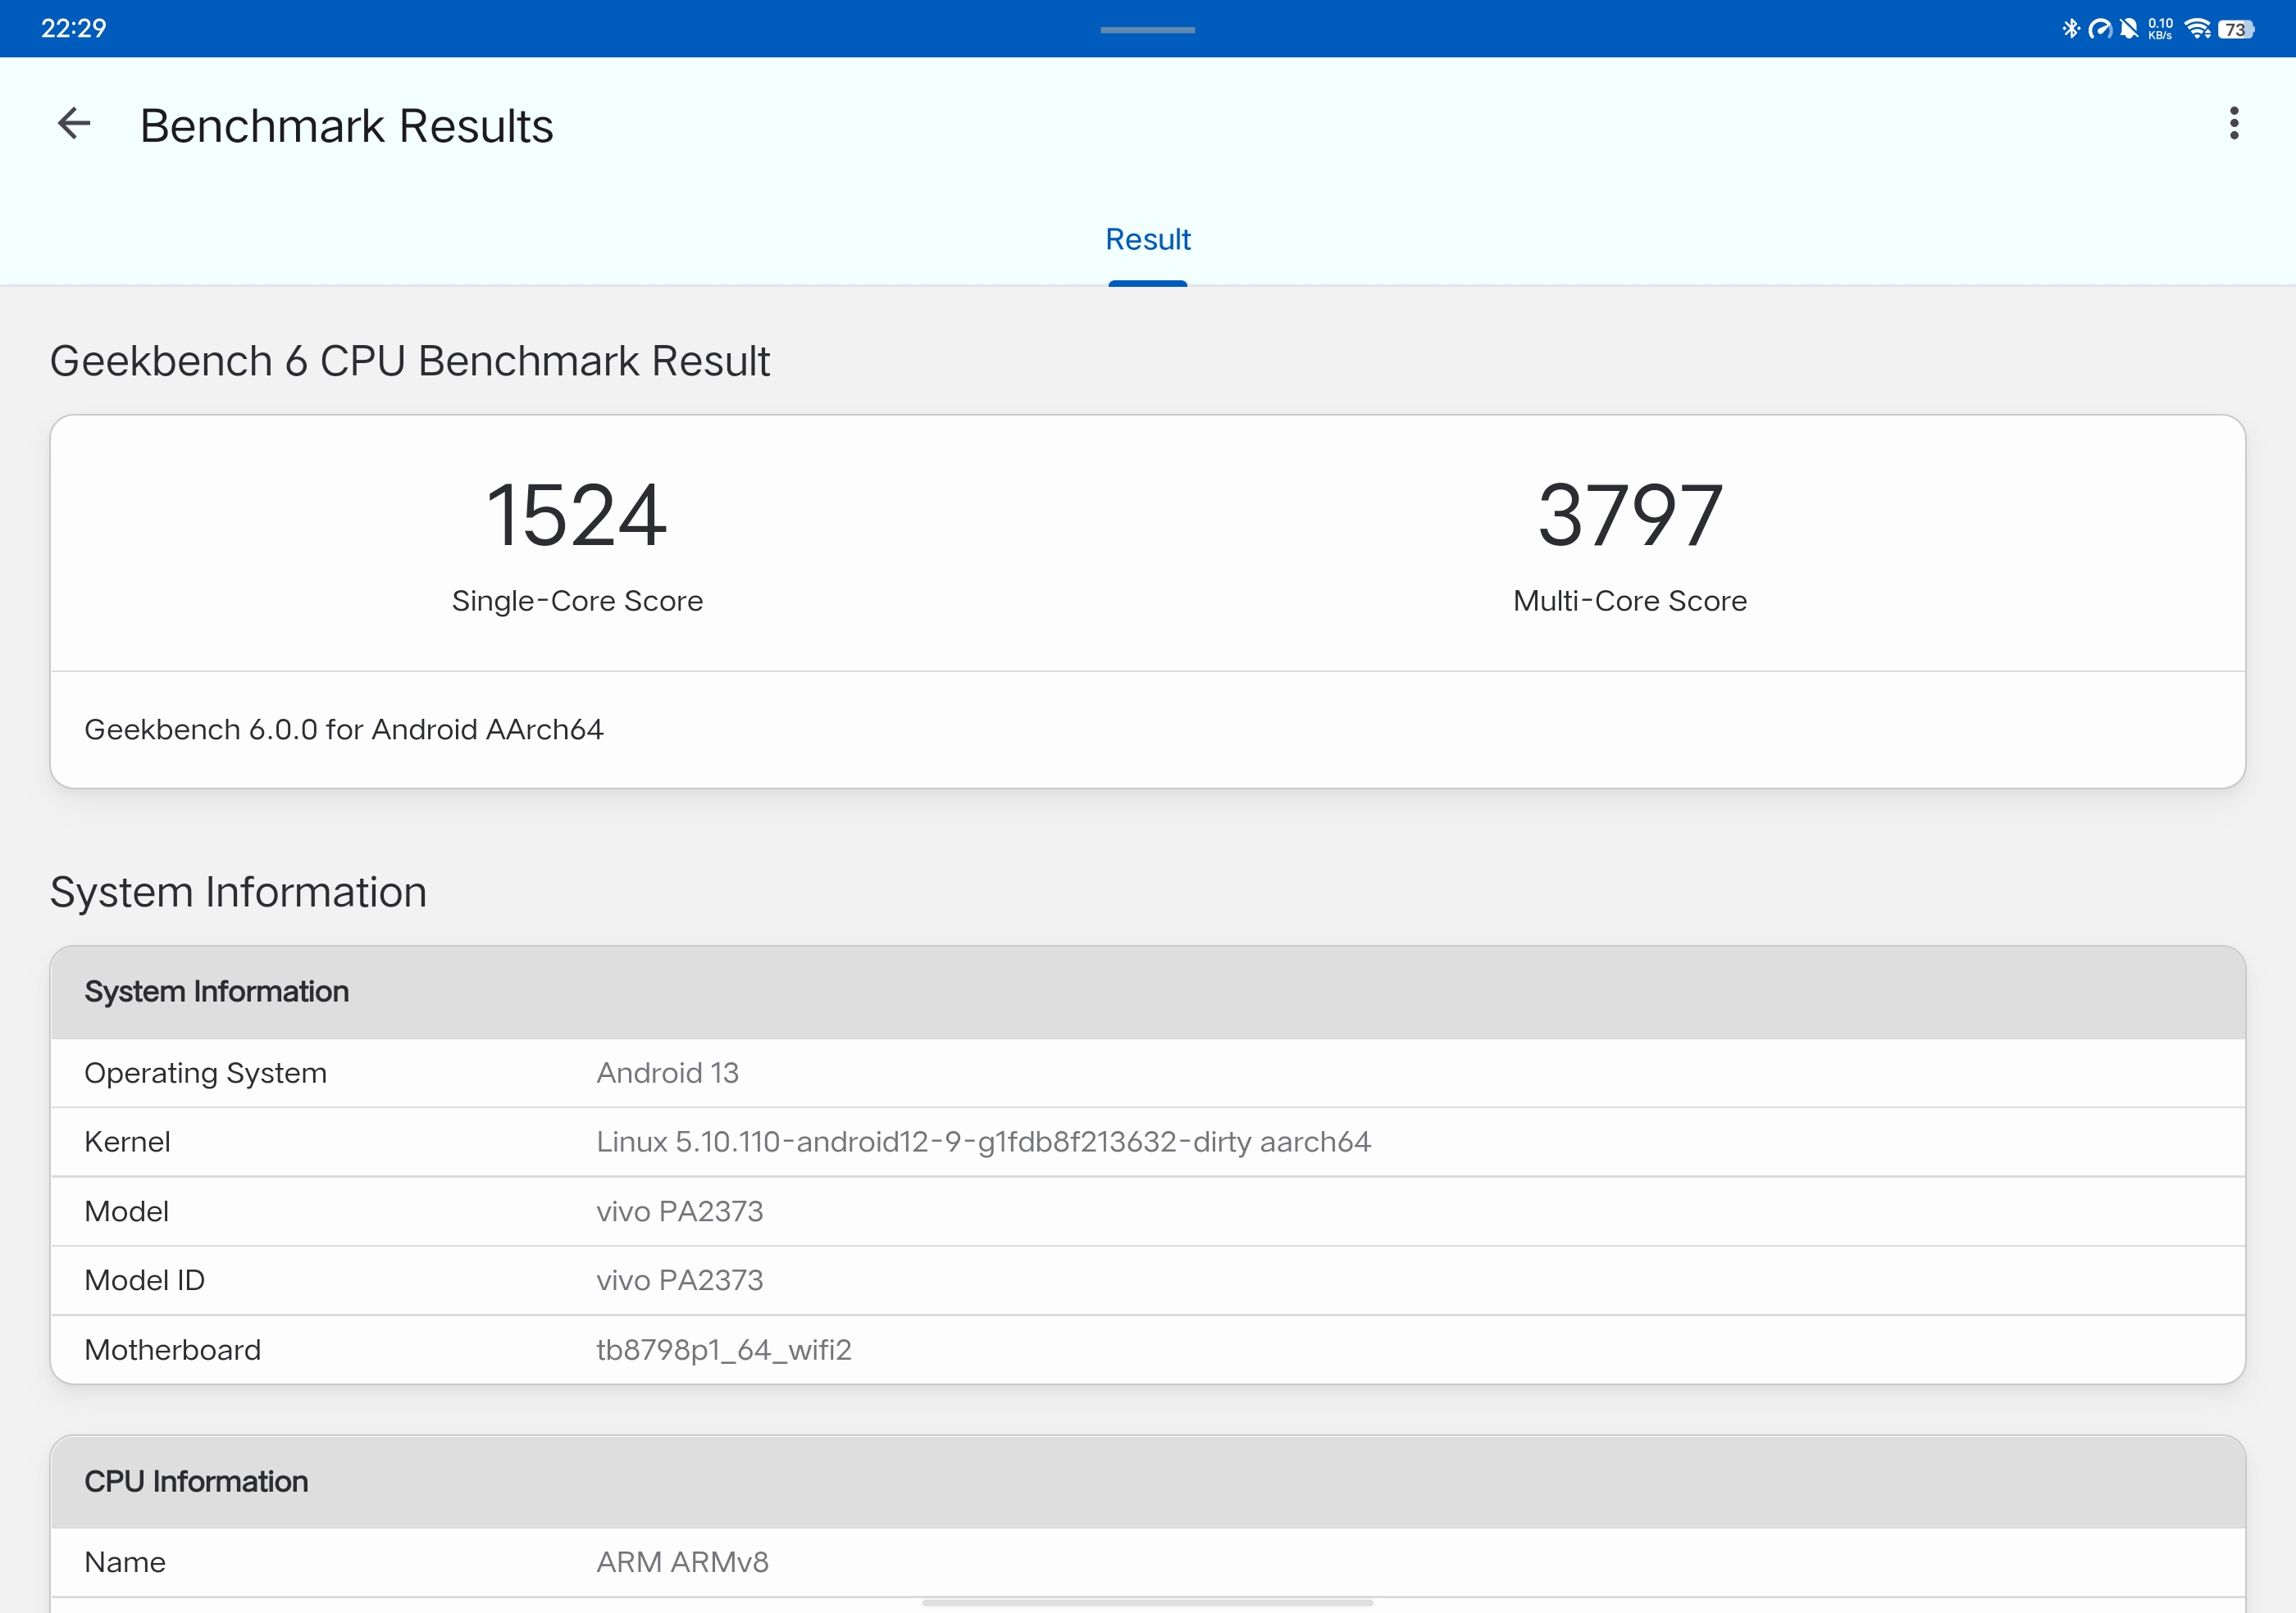Image resolution: width=2296 pixels, height=1613 pixels.
Task: Tap the Wi-Fi status icon
Action: [x=2197, y=29]
